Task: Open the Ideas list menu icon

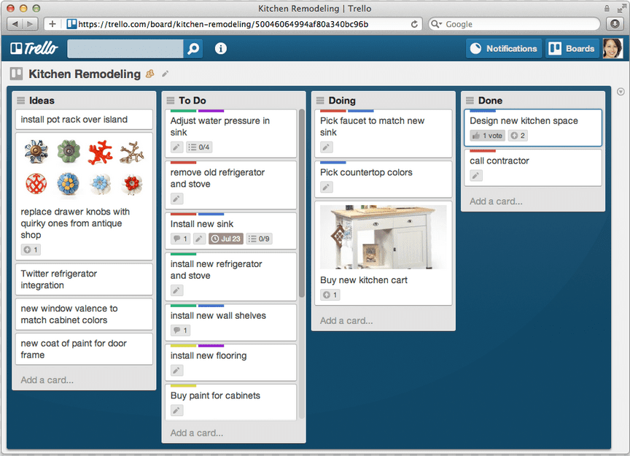Action: tap(21, 100)
